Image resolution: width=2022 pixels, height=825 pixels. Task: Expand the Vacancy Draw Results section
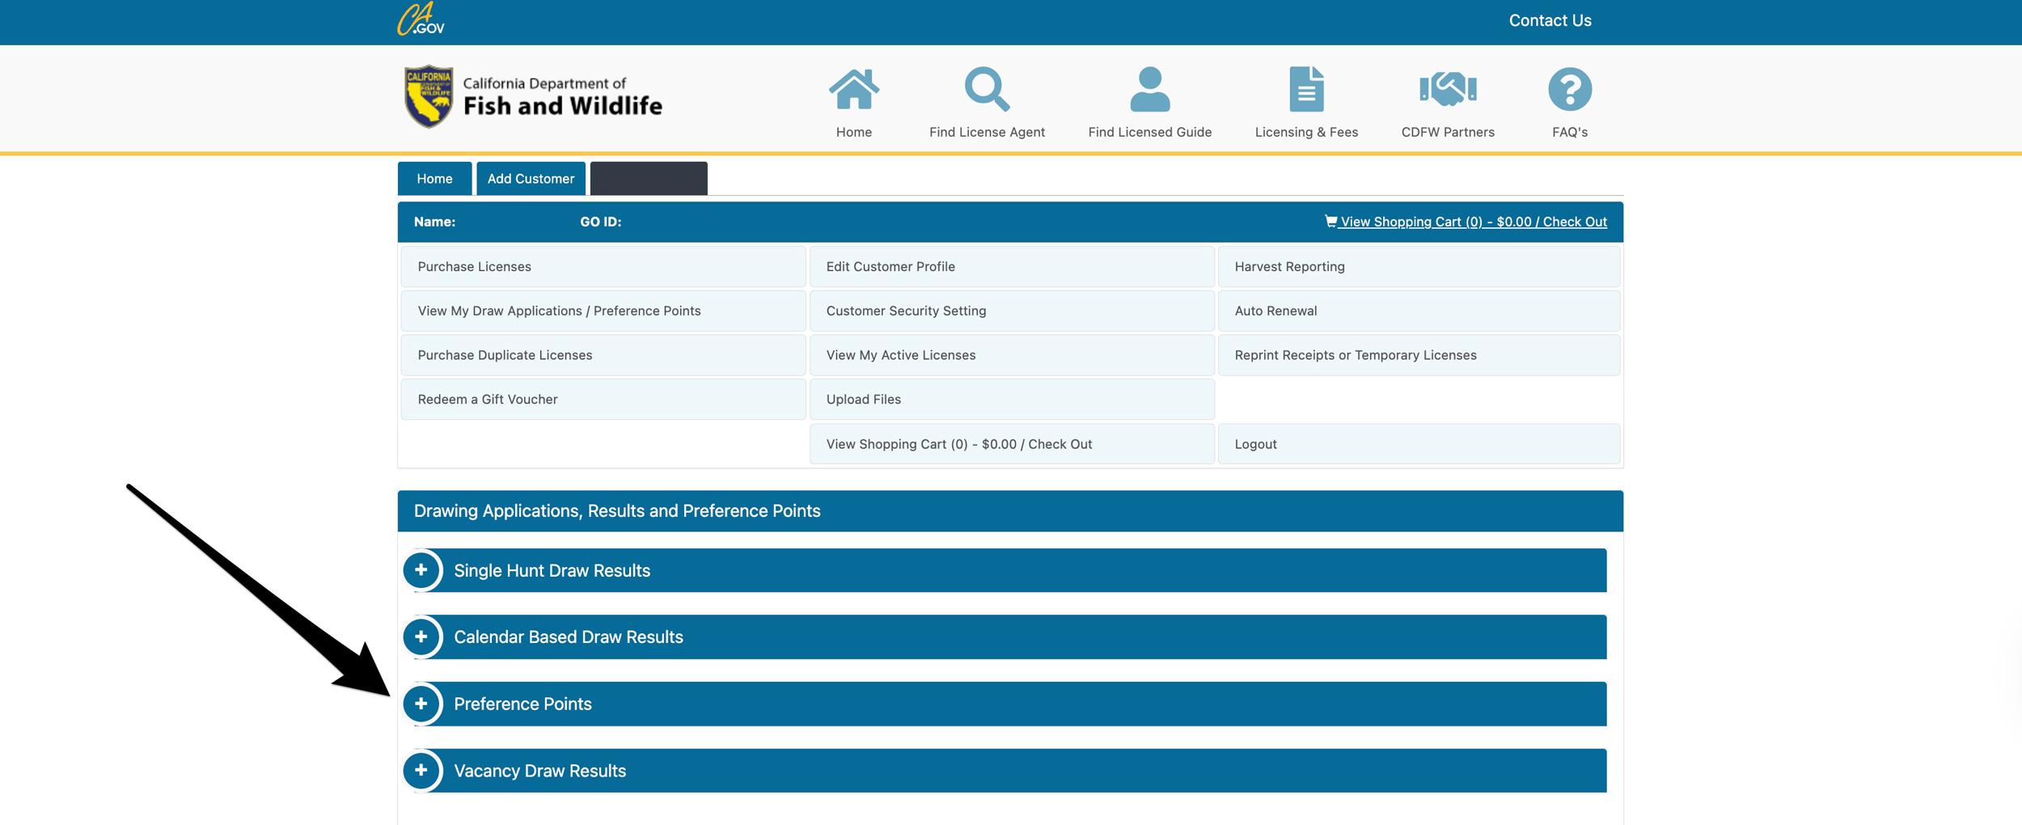coord(421,771)
